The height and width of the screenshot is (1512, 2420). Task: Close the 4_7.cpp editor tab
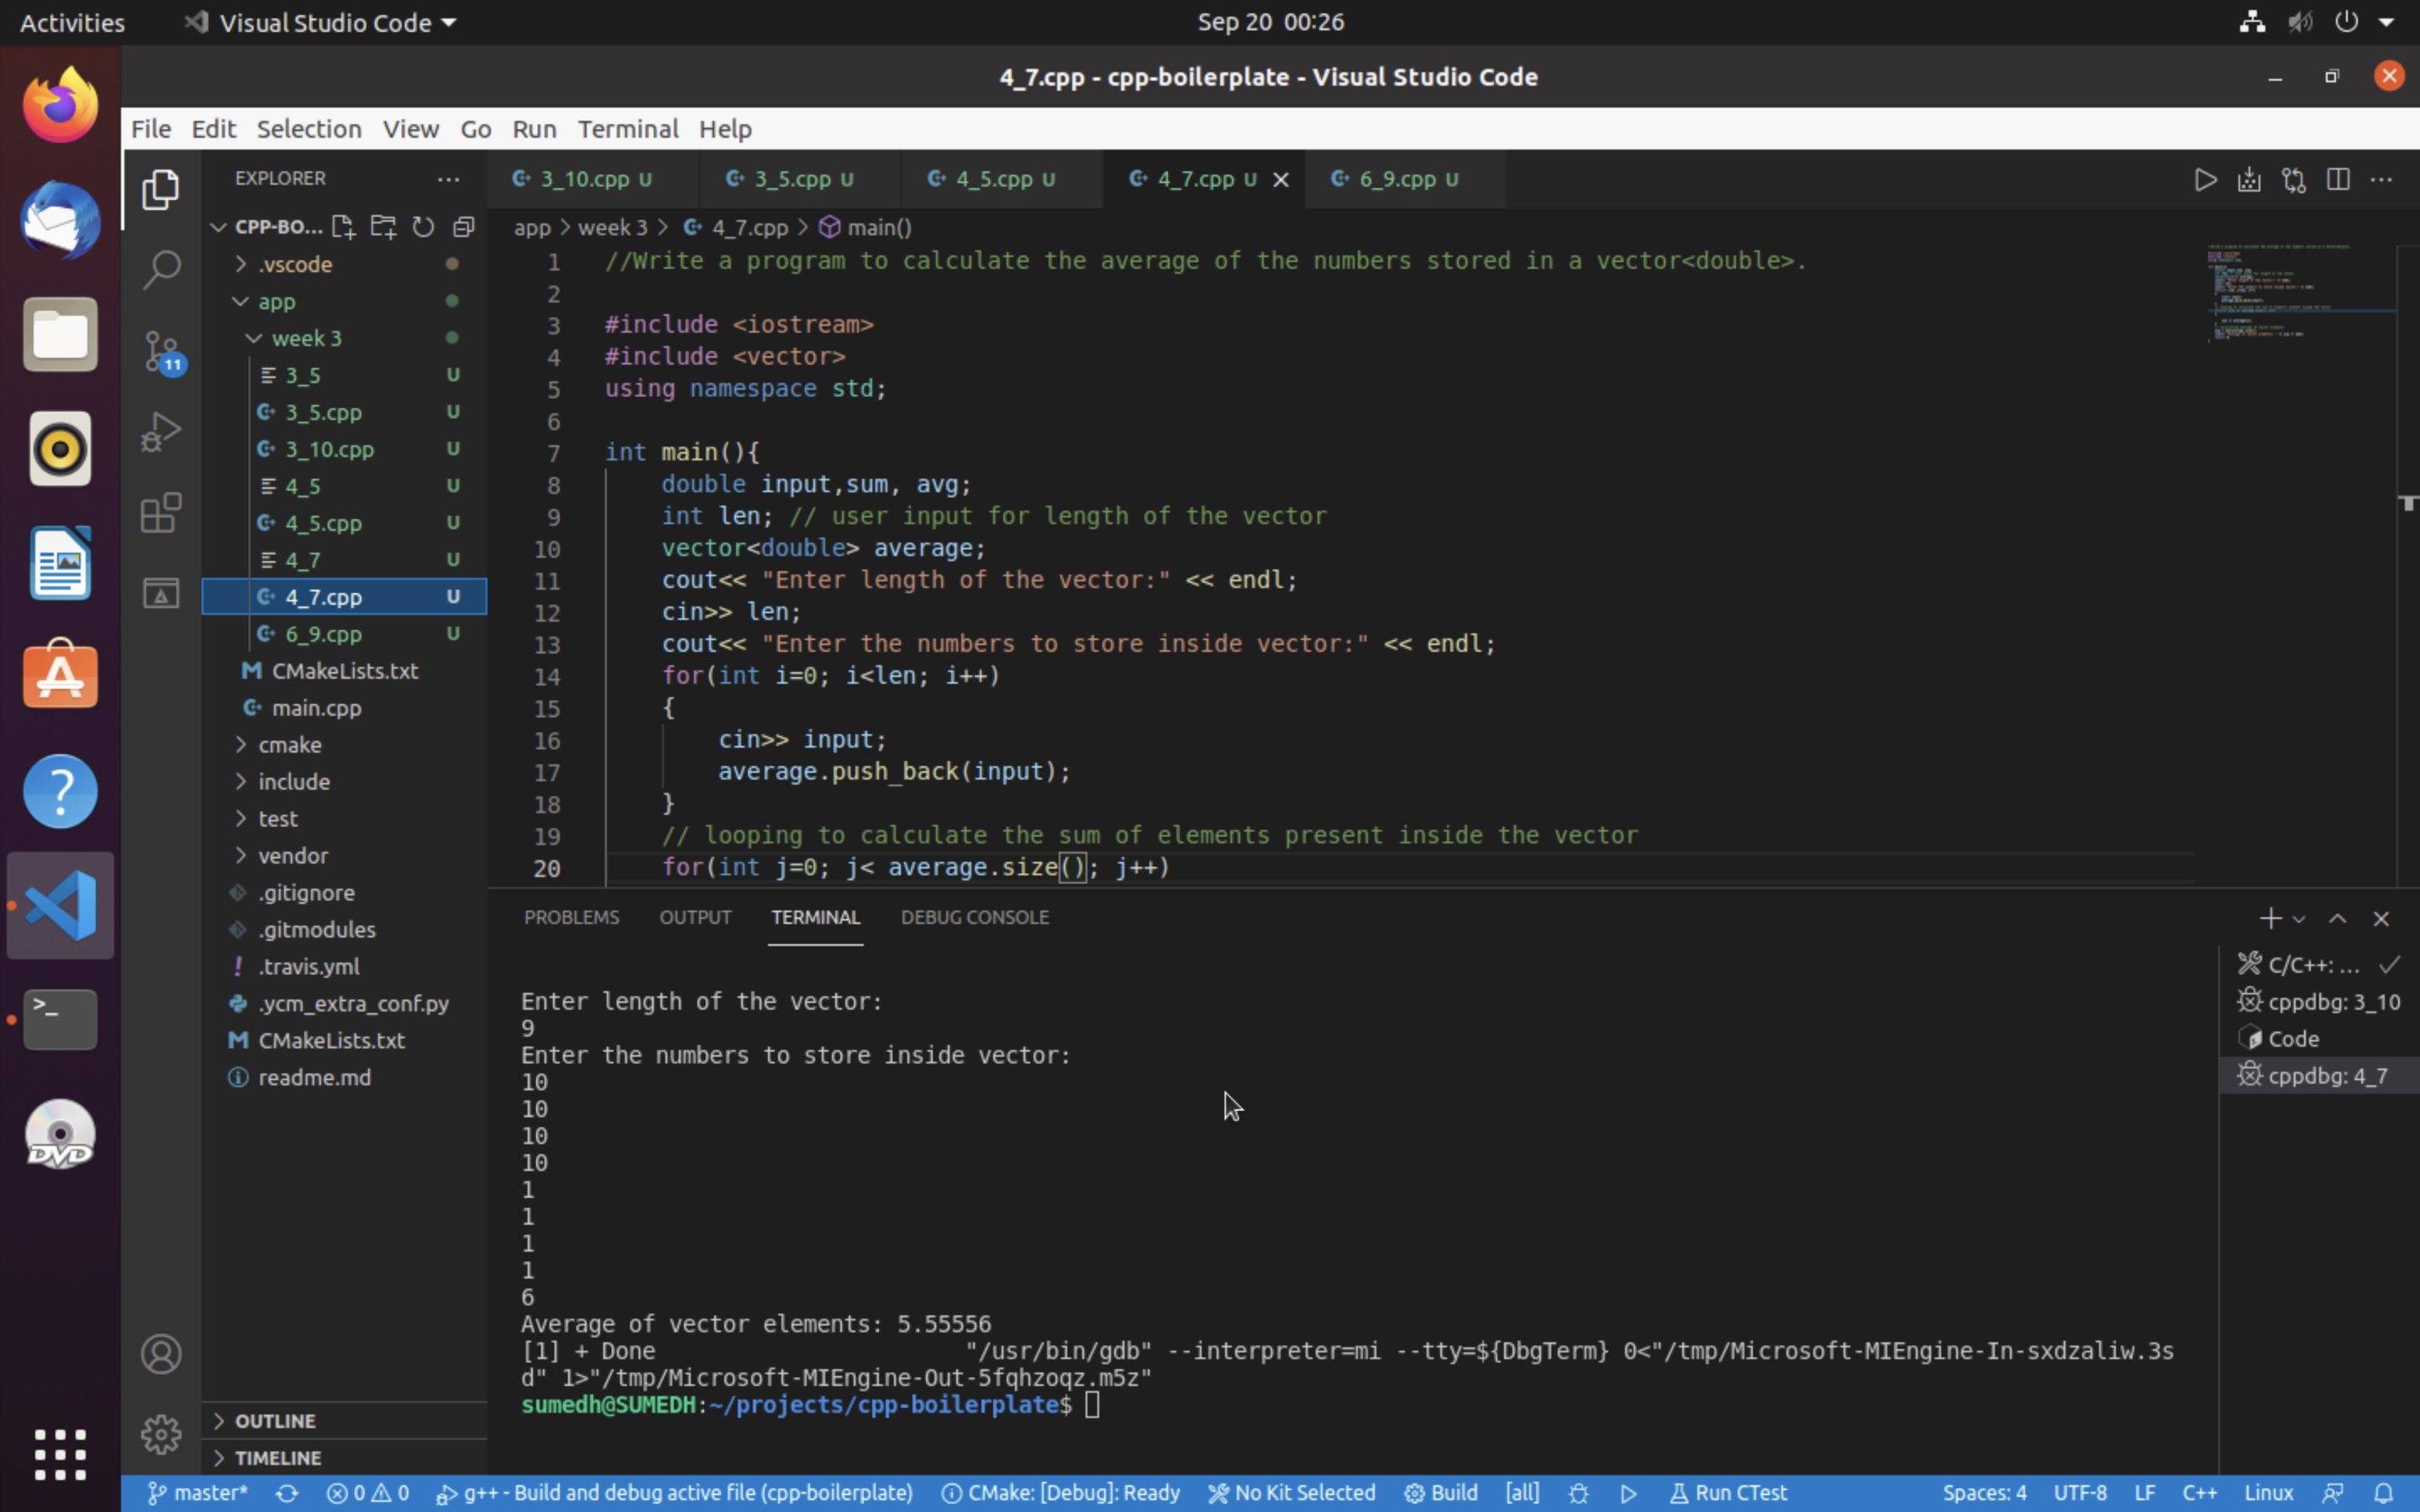(x=1281, y=180)
